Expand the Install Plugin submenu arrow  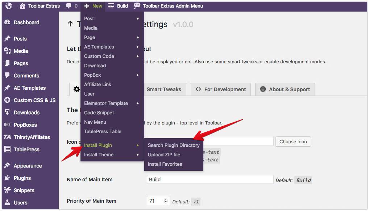pos(138,145)
